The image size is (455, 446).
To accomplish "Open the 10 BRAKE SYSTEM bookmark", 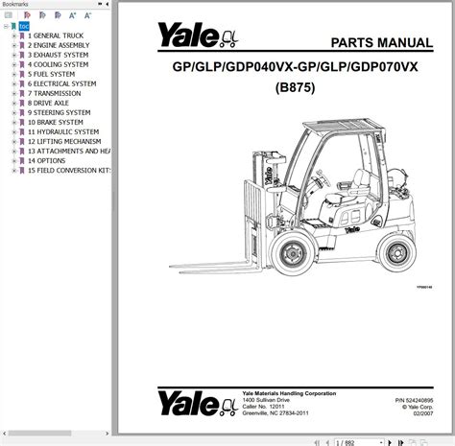I will [56, 122].
